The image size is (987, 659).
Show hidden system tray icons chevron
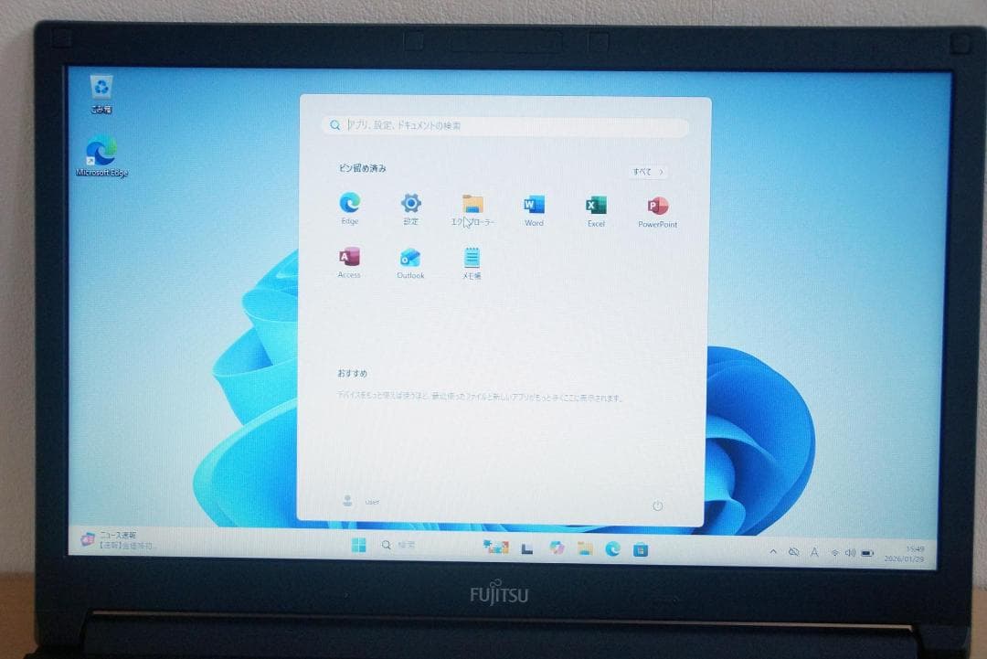tap(773, 552)
